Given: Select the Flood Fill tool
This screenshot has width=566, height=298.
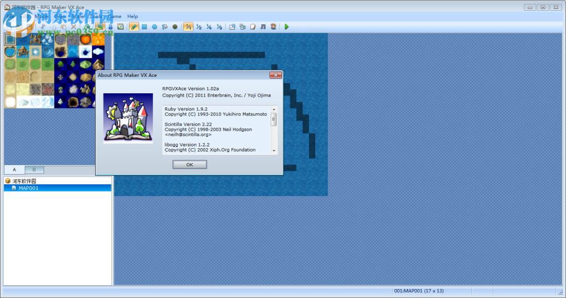Looking at the screenshot, I should pyautogui.click(x=165, y=27).
